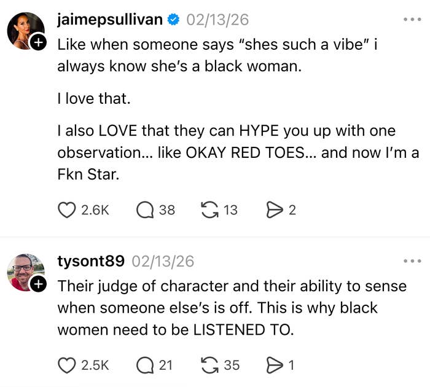Follow jaimepsullivan using avatar plus badge
The height and width of the screenshot is (387, 430).
[38, 42]
